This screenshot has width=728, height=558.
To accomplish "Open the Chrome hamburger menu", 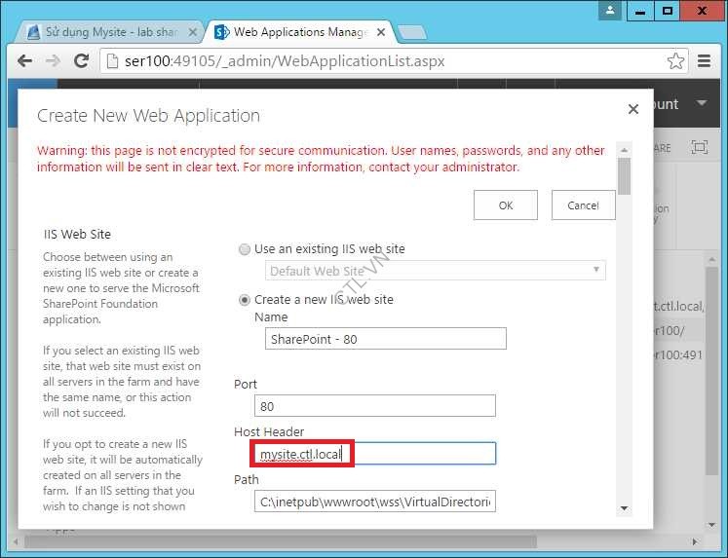I will tap(705, 60).
